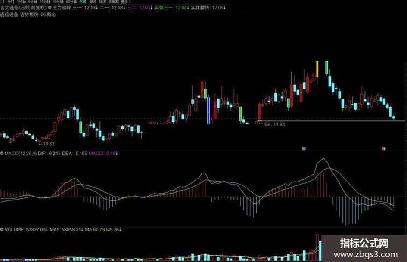Image resolution: width=407 pixels, height=262 pixels.
Task: Click the 二一: 12.08 indicator value
Action: (x=112, y=8)
